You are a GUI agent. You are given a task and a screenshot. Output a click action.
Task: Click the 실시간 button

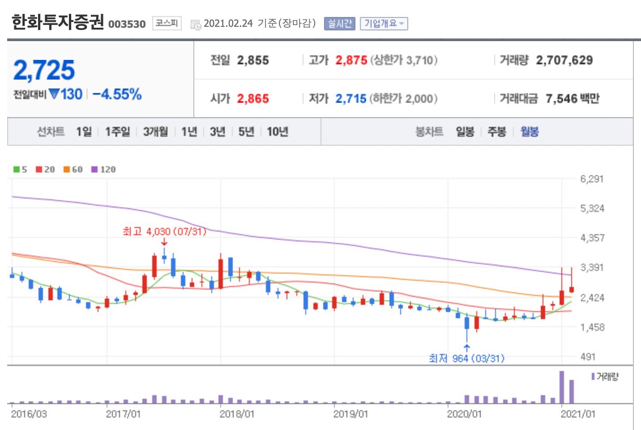[339, 24]
